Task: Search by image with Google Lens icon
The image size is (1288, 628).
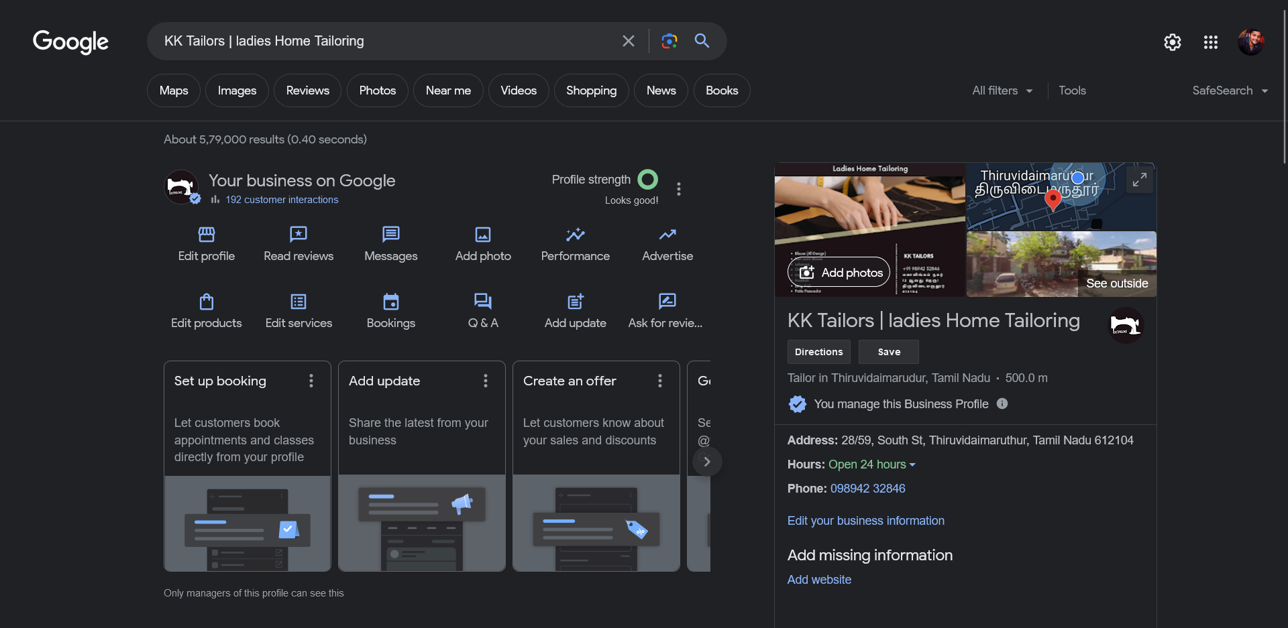Action: (x=669, y=41)
